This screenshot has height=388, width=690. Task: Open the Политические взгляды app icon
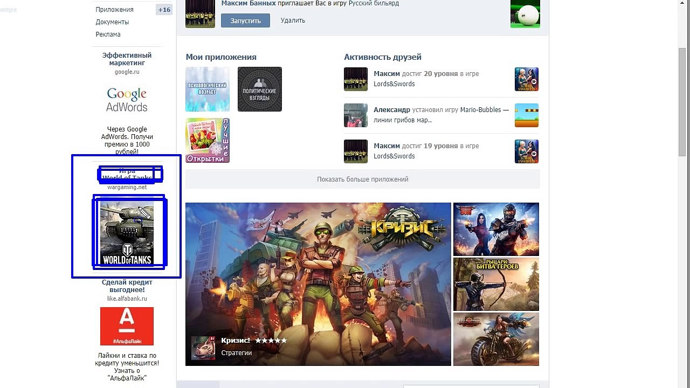click(x=260, y=89)
